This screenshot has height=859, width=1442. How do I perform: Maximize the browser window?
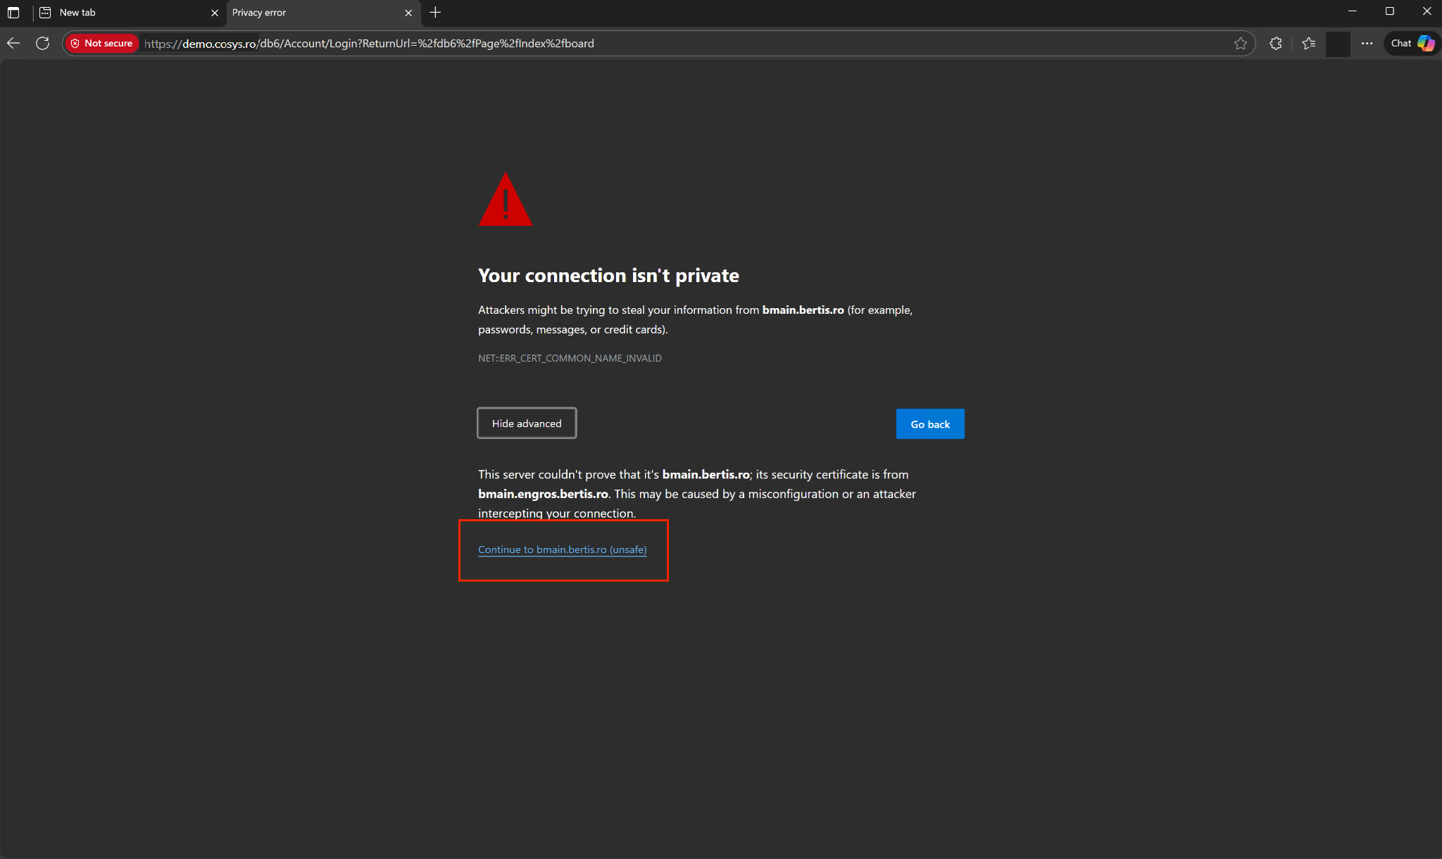[x=1390, y=11]
